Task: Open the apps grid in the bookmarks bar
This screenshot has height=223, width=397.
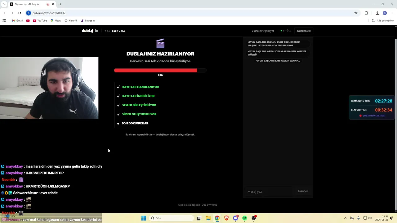Action: pos(4,21)
